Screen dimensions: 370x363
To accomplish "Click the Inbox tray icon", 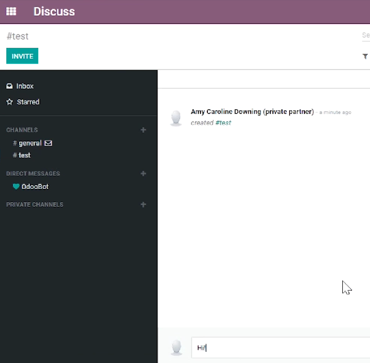I will (10, 86).
